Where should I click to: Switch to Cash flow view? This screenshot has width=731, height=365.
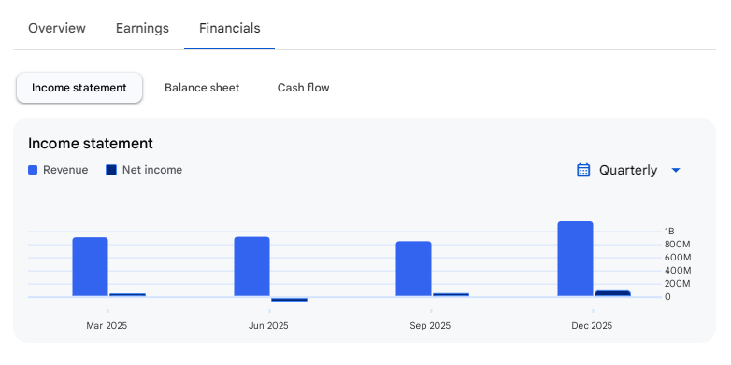click(303, 88)
